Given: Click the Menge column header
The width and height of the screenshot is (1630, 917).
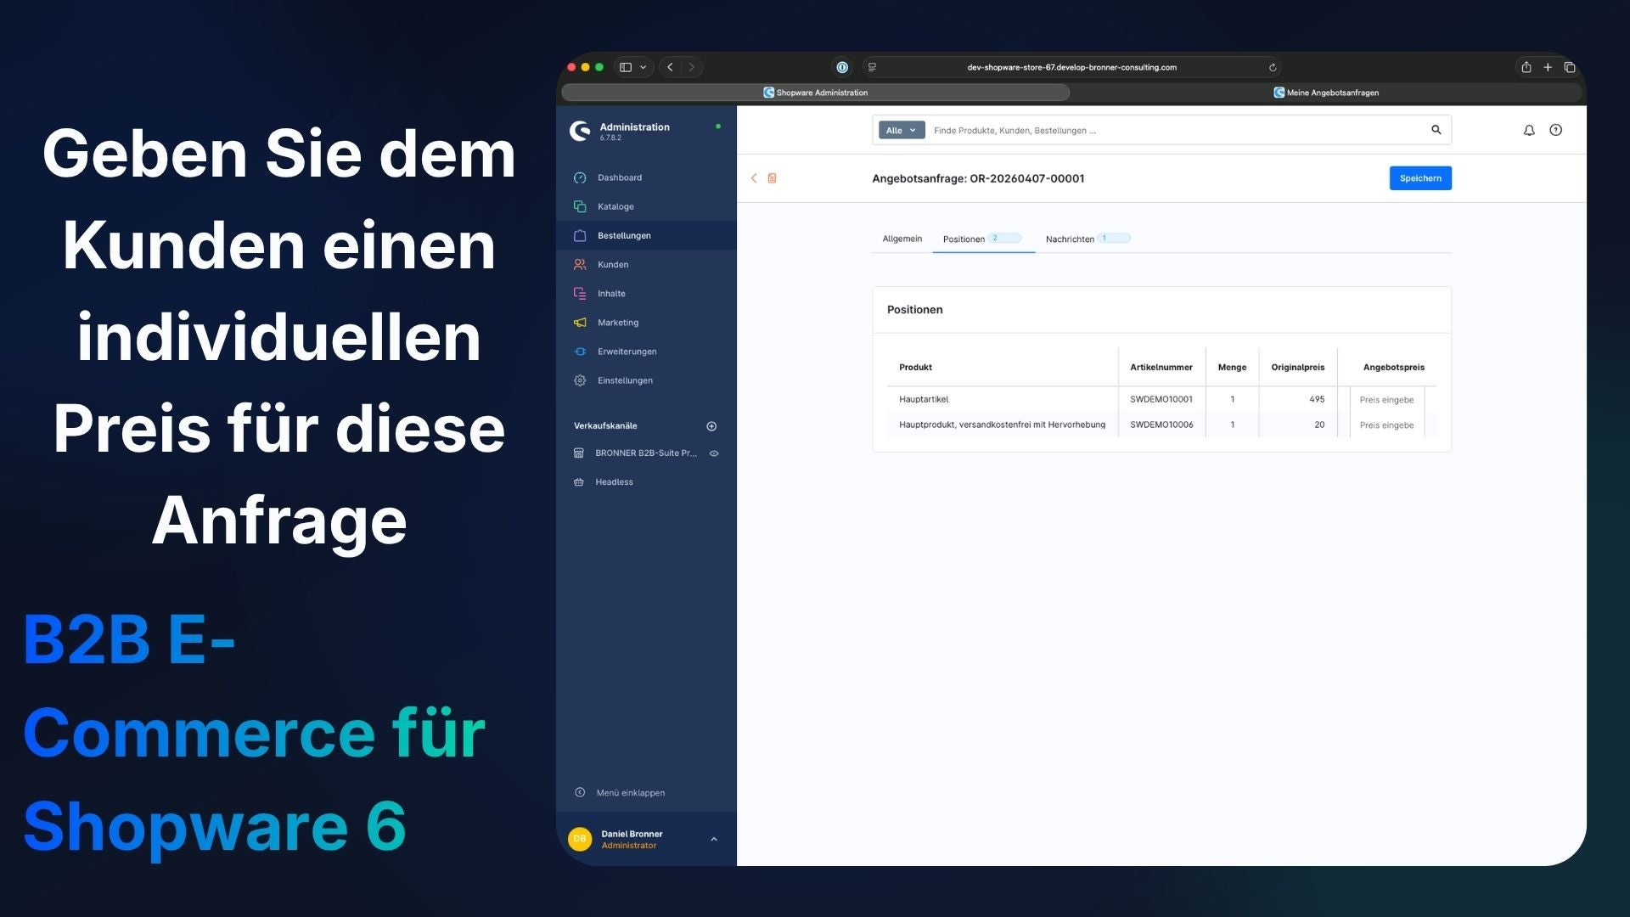Looking at the screenshot, I should [x=1232, y=367].
